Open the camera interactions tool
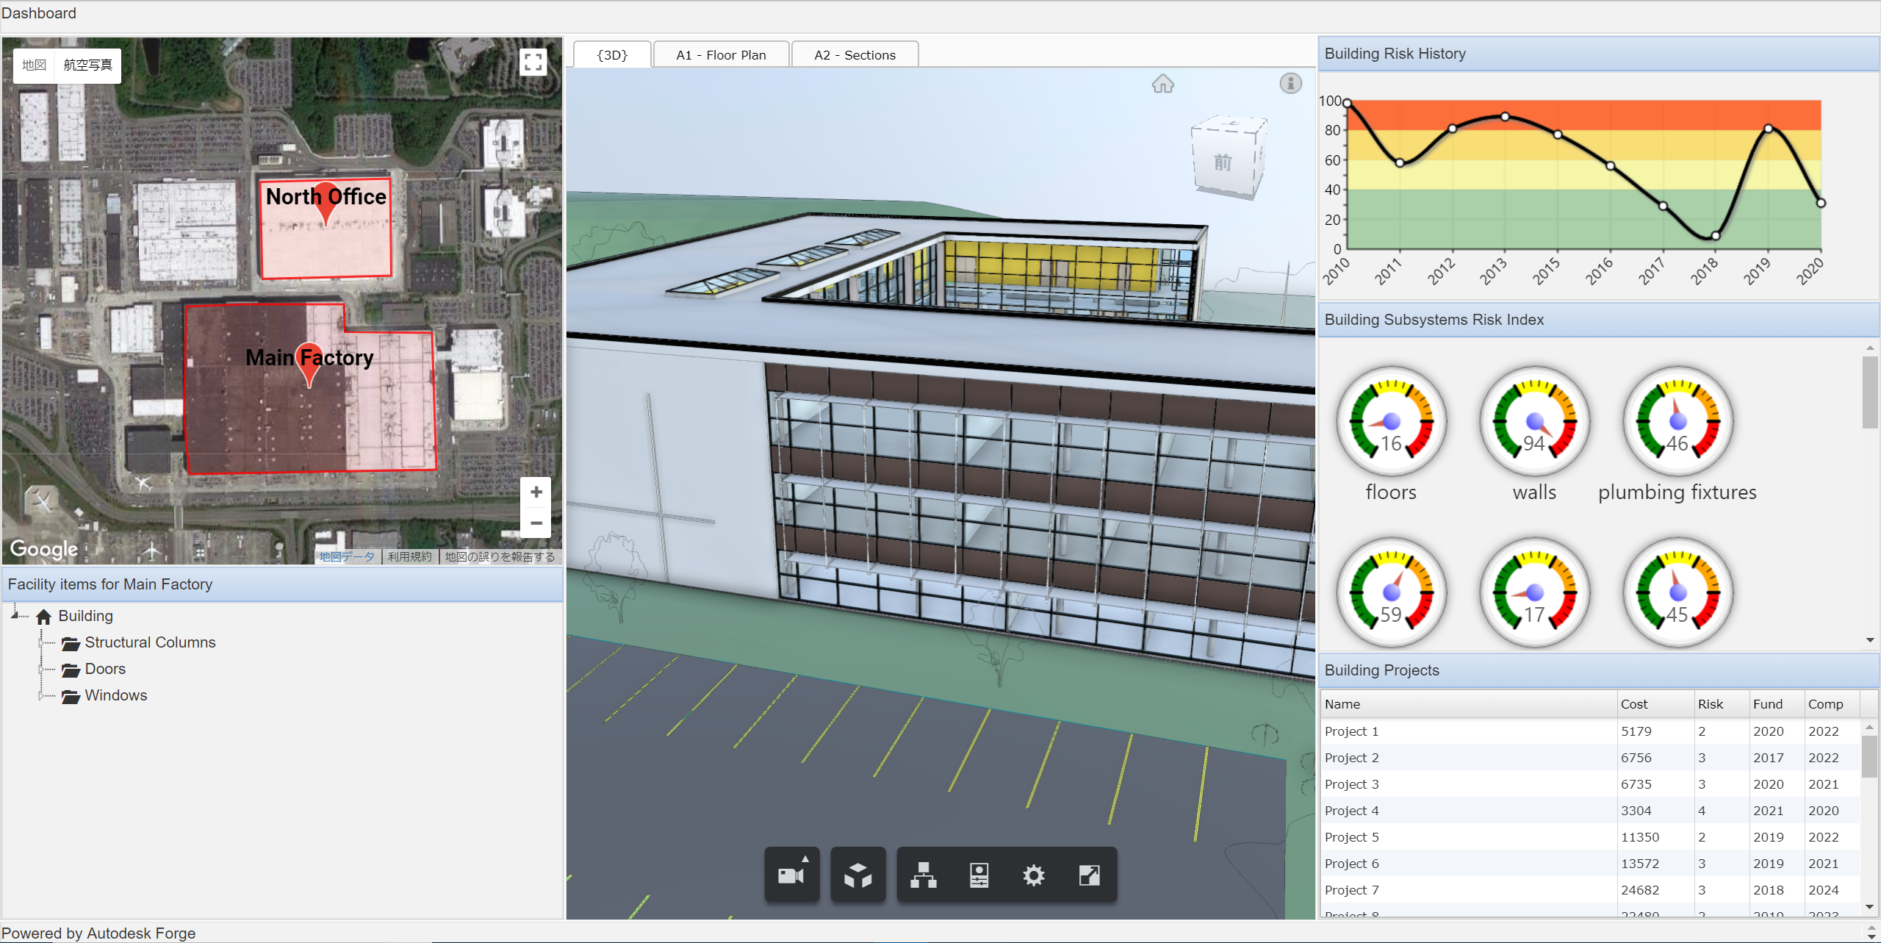Image resolution: width=1881 pixels, height=943 pixels. pyautogui.click(x=791, y=875)
